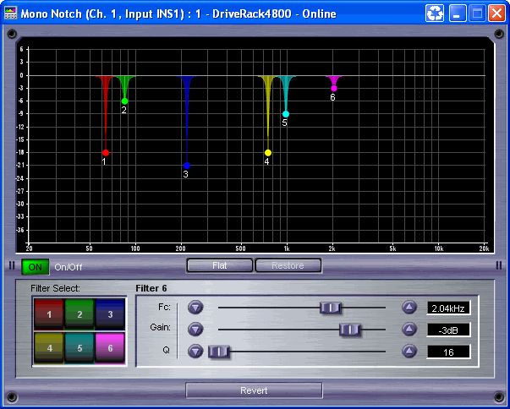Select red notch point 1 on graph

tap(106, 153)
